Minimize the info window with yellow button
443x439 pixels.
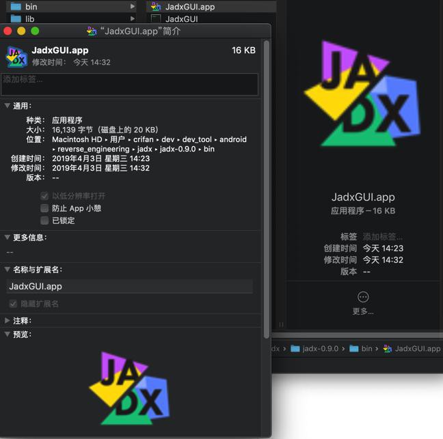point(21,31)
